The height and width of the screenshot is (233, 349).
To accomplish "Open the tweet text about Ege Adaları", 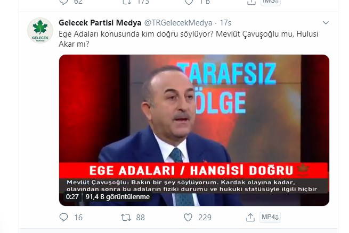I will 189,39.
